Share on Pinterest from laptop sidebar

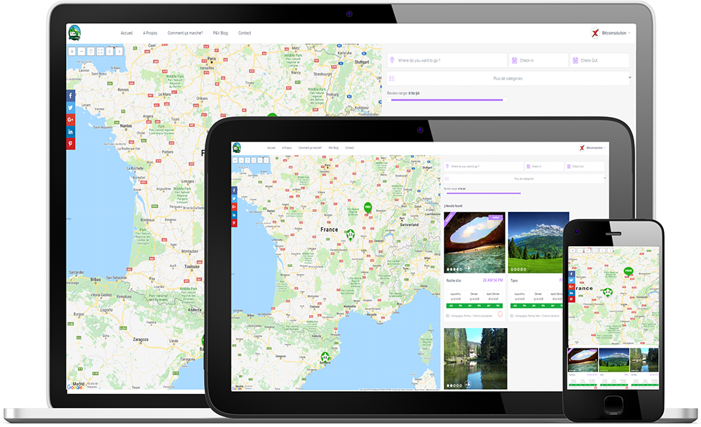tap(71, 144)
